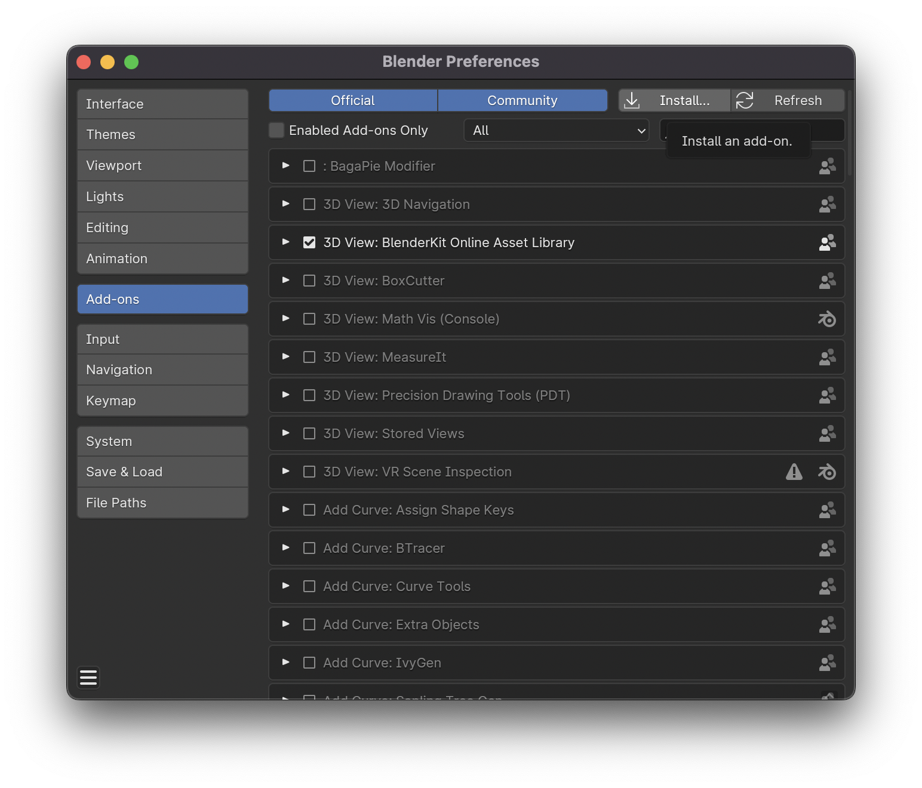Expand Stored Views add-on details
Screen dimensions: 922x788
point(286,433)
